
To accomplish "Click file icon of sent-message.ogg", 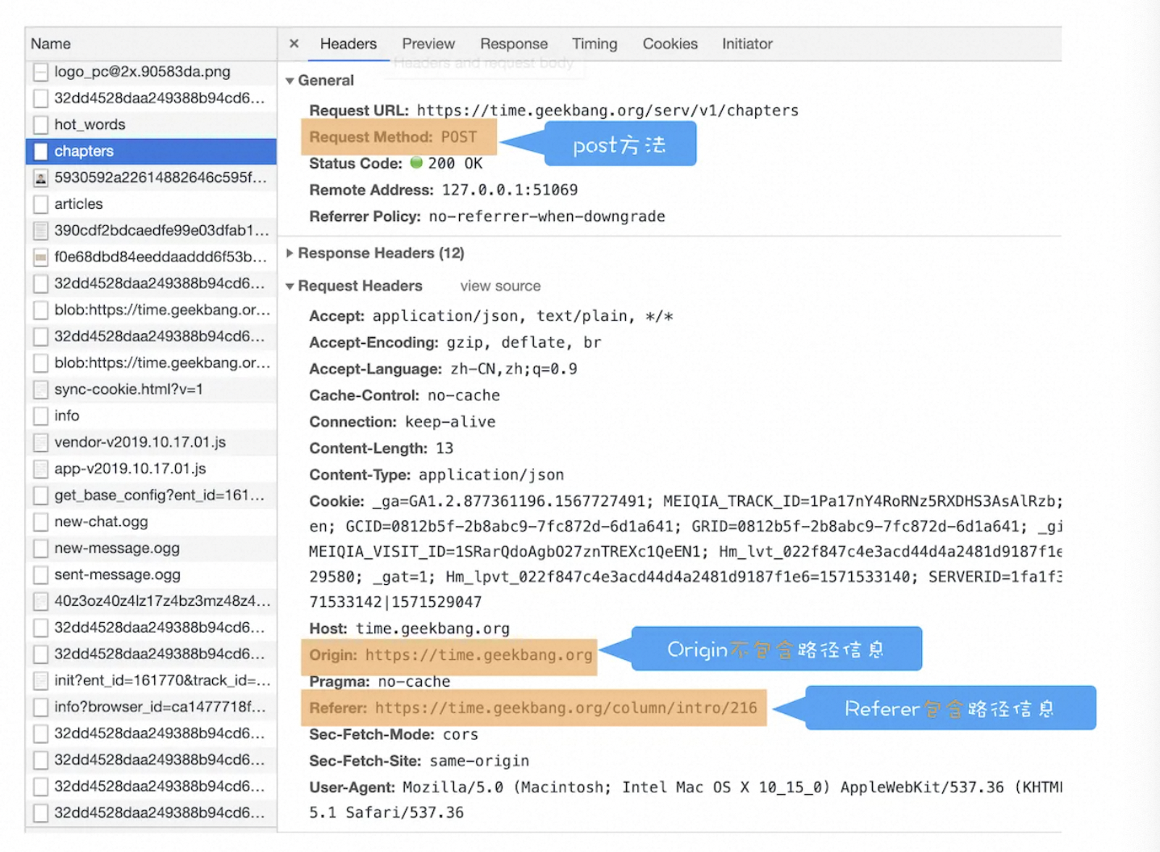I will tap(40, 575).
